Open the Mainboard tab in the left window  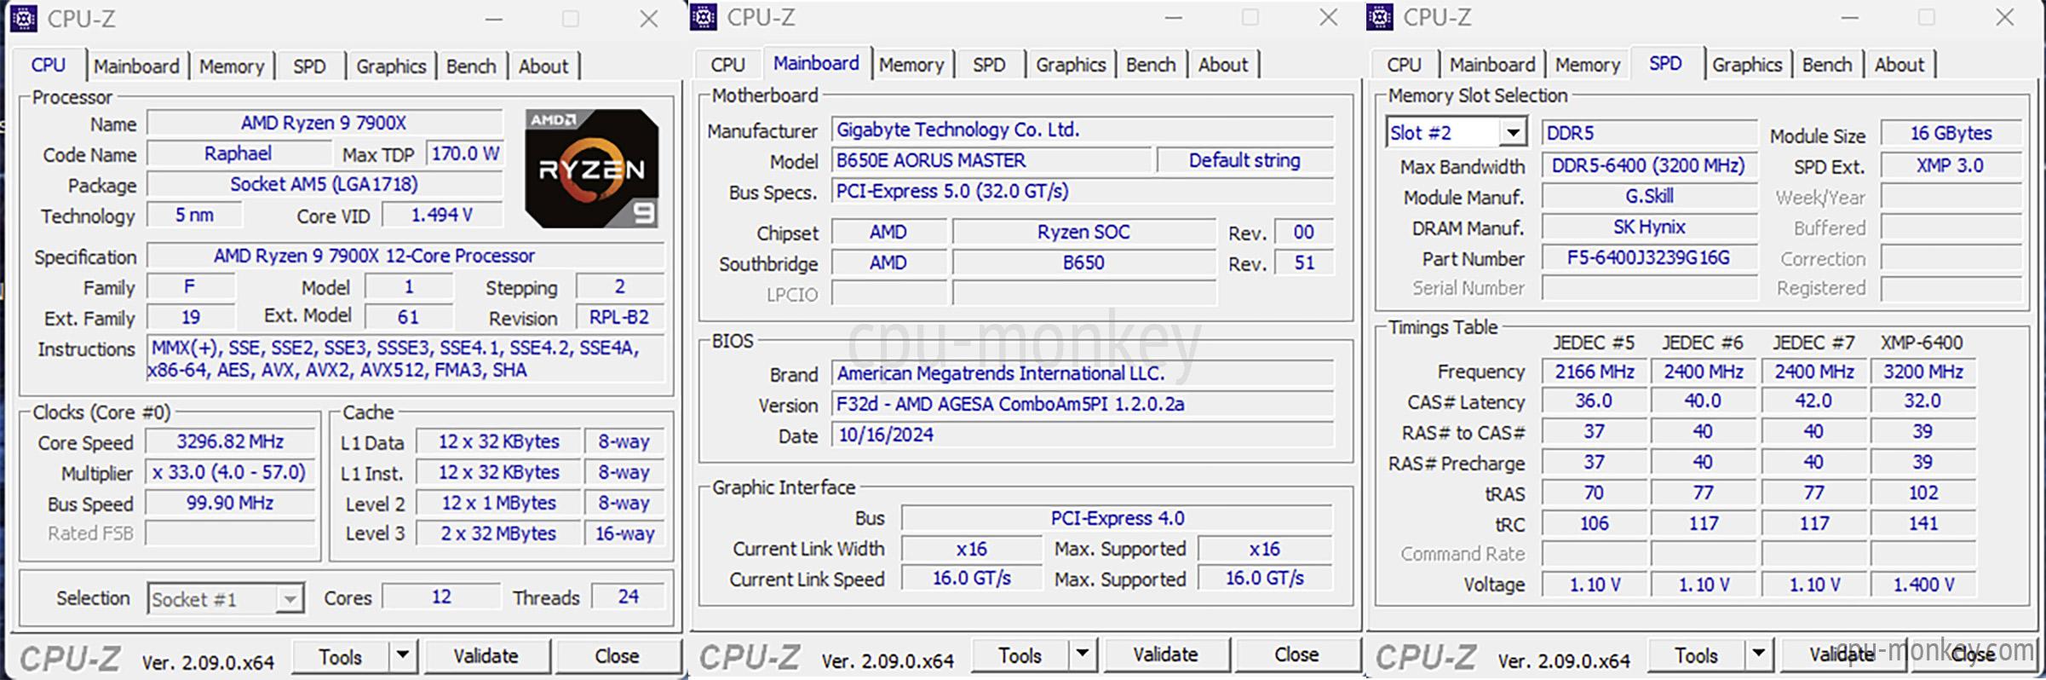coord(136,66)
